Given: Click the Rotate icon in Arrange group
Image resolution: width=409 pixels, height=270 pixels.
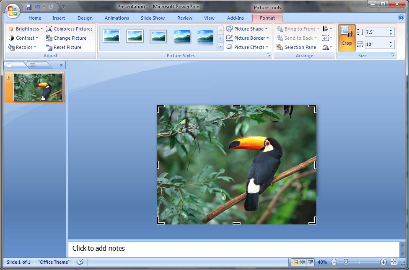Looking at the screenshot, I should [x=327, y=47].
